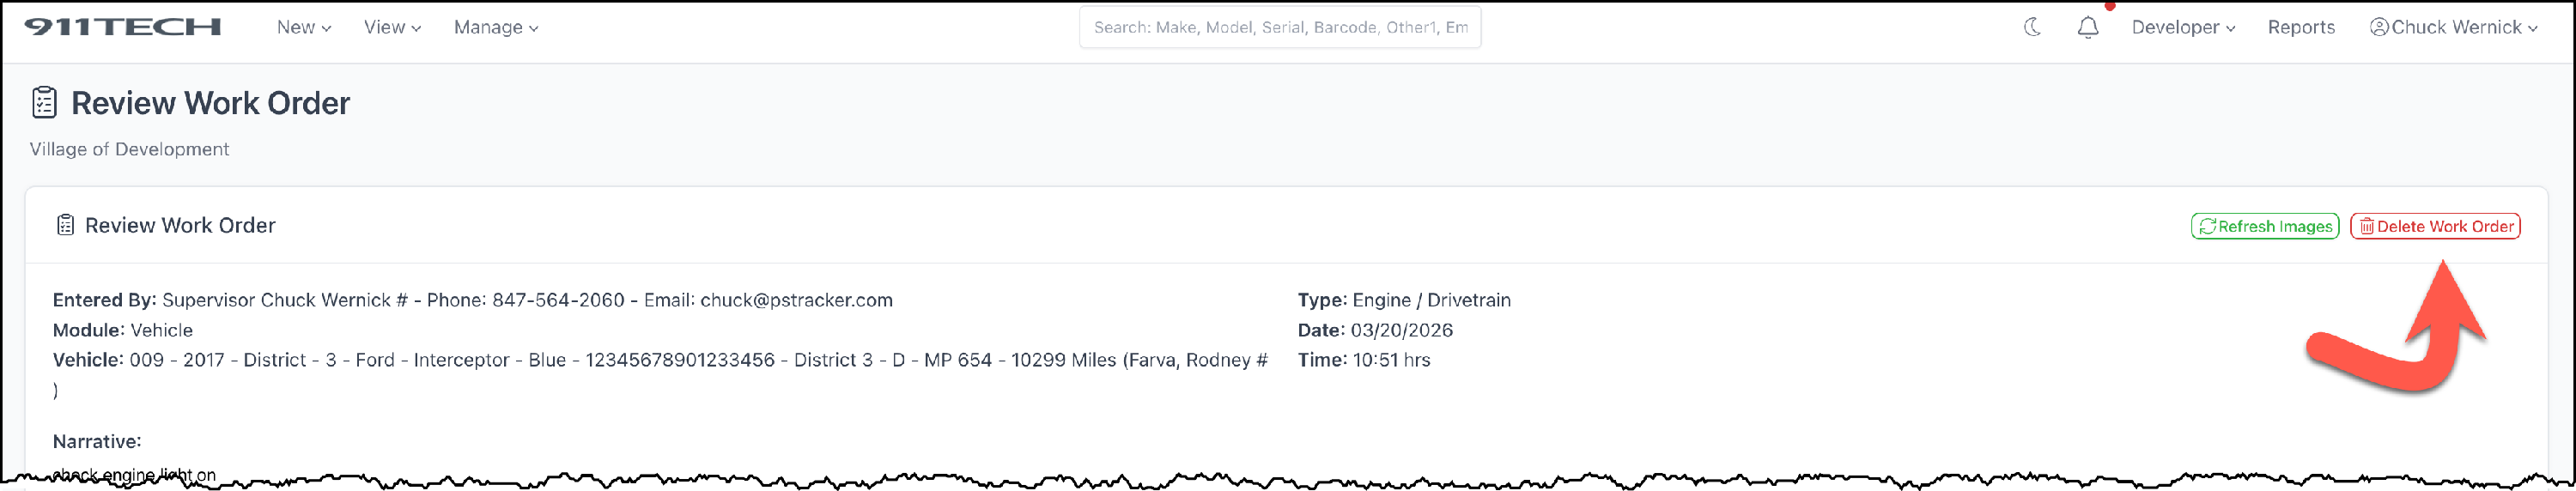Click the user profile avatar icon
This screenshot has height=491, width=2576.
2379,27
